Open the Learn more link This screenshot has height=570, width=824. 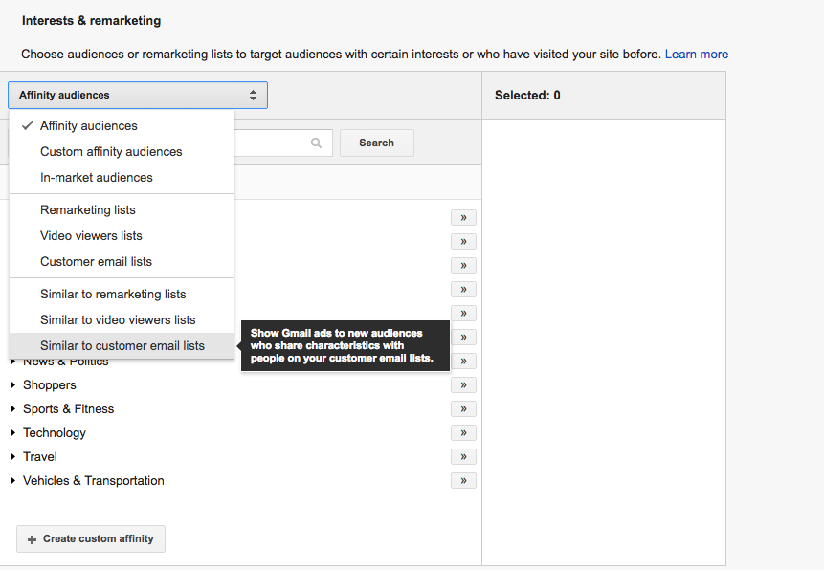697,55
